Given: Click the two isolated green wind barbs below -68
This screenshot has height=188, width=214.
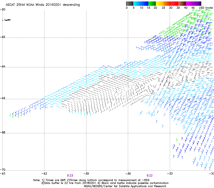Looking at the screenshot, I should (x=178, y=142).
